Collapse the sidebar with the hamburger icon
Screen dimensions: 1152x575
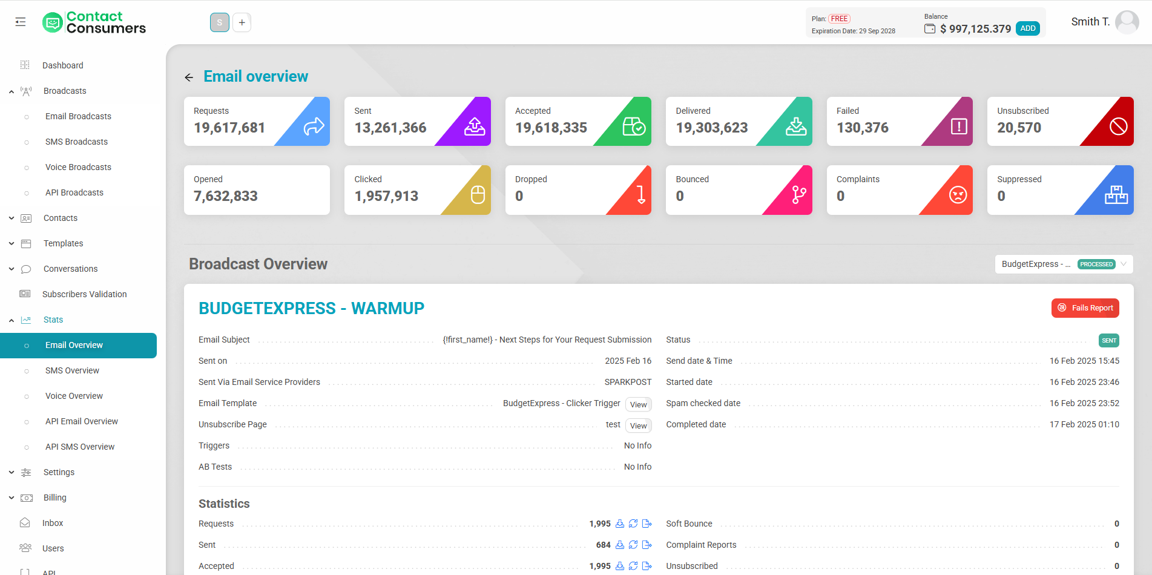pos(21,22)
